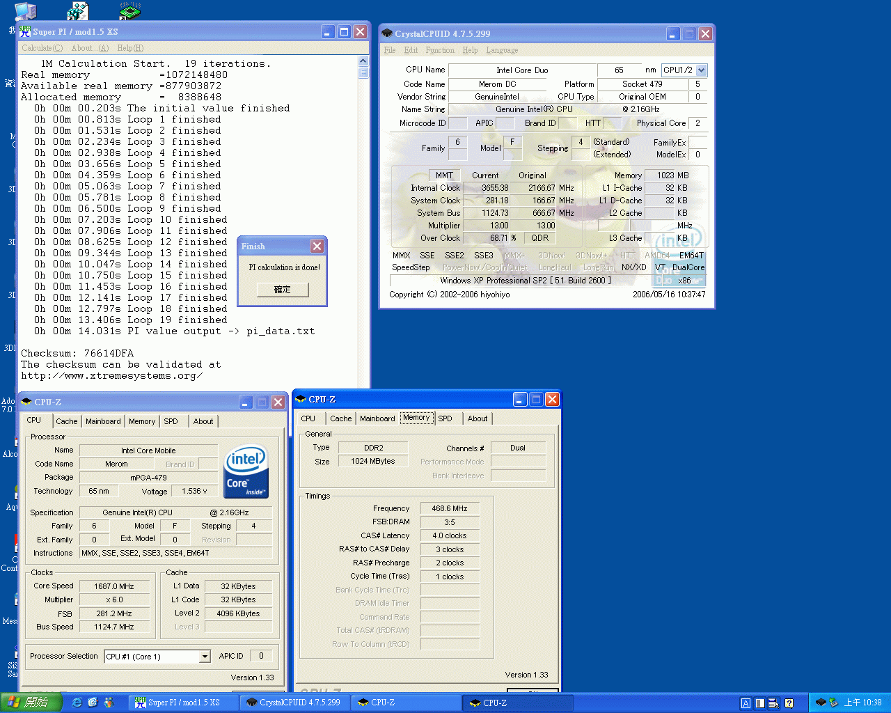Click the Intel Core inside logo in CPU-Z
891x713 pixels.
pyautogui.click(x=246, y=471)
